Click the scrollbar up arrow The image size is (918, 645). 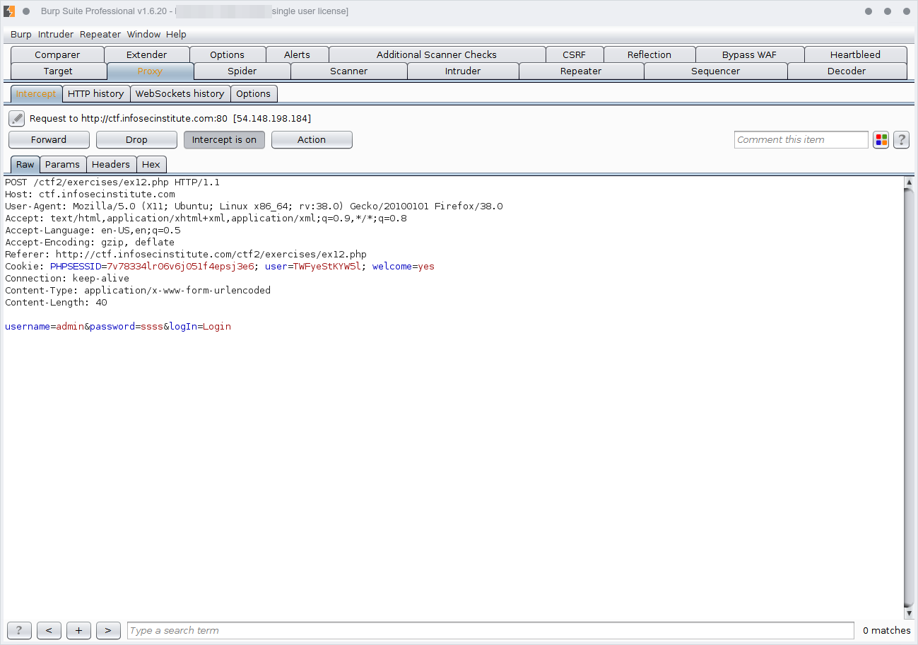click(910, 182)
